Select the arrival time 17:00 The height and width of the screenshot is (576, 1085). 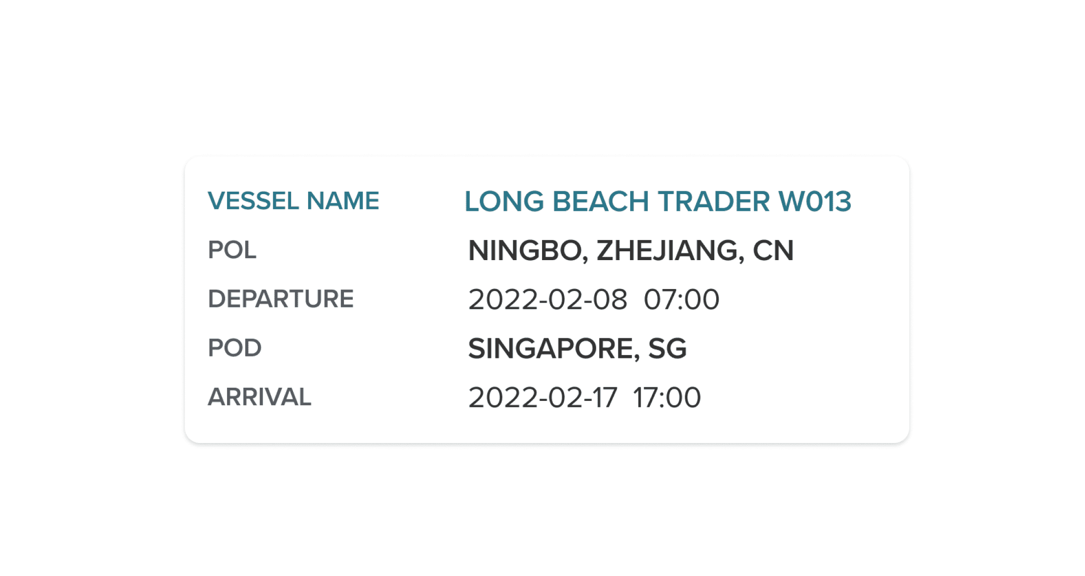[667, 398]
